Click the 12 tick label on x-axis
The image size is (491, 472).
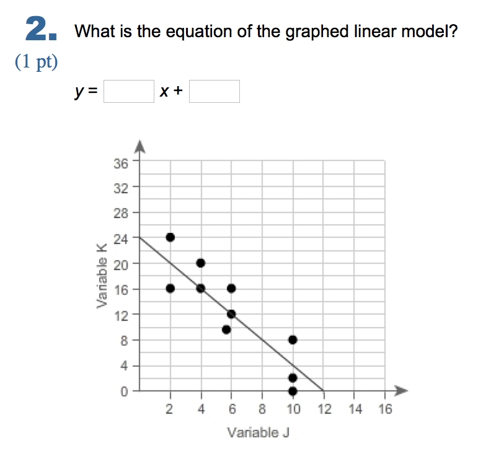click(x=324, y=409)
